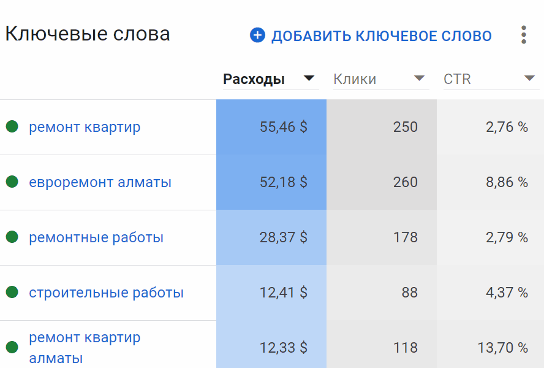544x368 pixels.
Task: Click green status dot for ремонт квартир алматы
Action: (12, 348)
